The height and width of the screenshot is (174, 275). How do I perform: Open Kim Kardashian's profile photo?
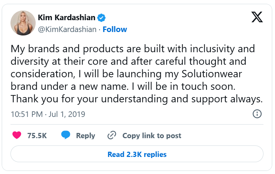(x=23, y=23)
